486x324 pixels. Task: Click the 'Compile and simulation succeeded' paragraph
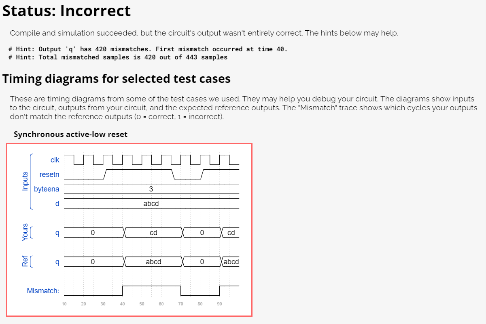204,33
